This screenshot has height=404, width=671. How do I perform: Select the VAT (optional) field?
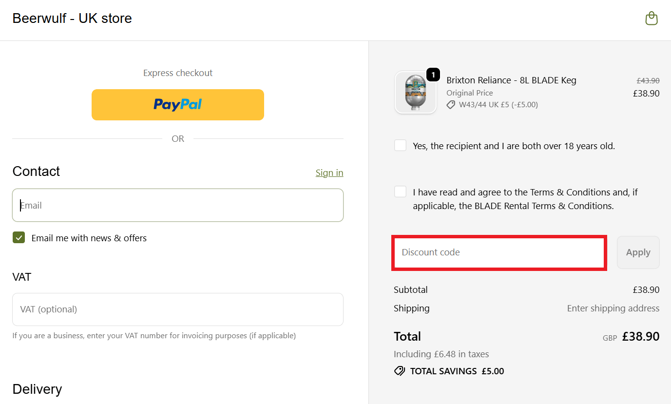[x=177, y=309]
